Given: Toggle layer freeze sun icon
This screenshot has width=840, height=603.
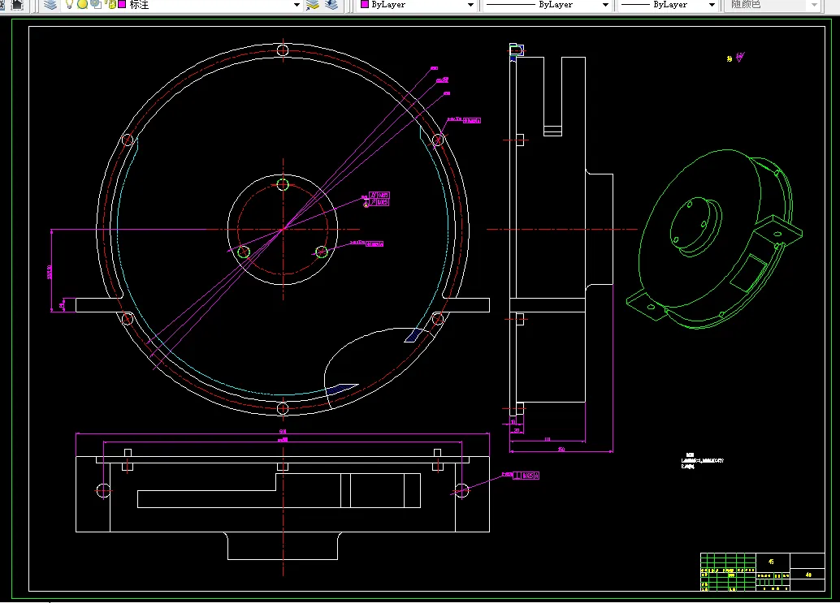Looking at the screenshot, I should tap(83, 5).
